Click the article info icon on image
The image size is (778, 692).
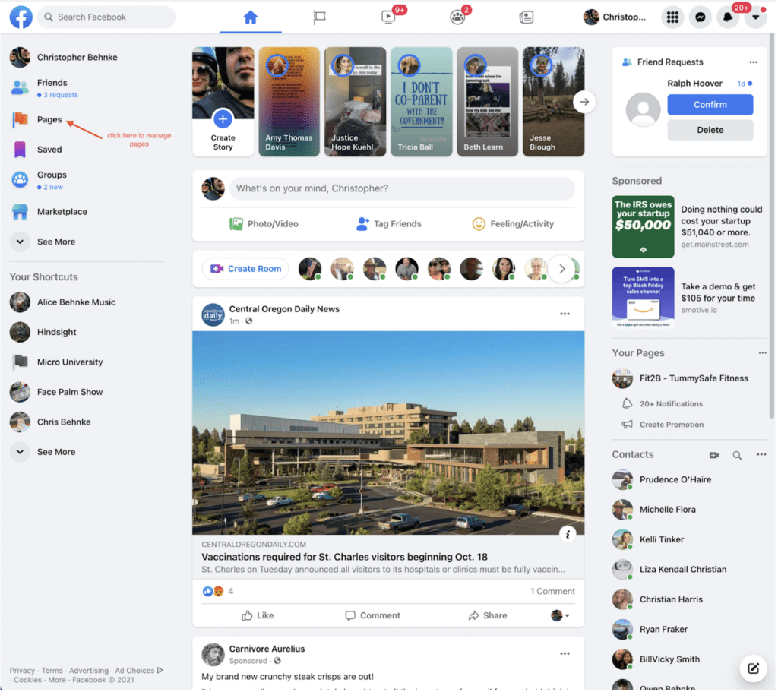(568, 534)
